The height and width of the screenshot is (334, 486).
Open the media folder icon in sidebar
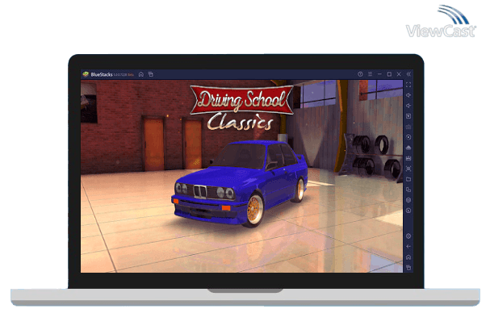(x=408, y=179)
